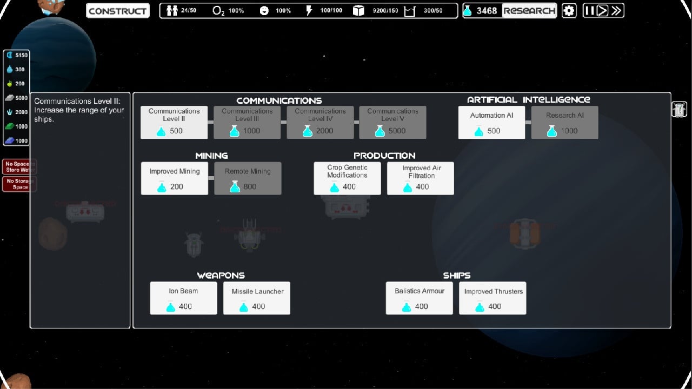692x389 pixels.
Task: Close the Research panel via Research button
Action: [x=529, y=11]
